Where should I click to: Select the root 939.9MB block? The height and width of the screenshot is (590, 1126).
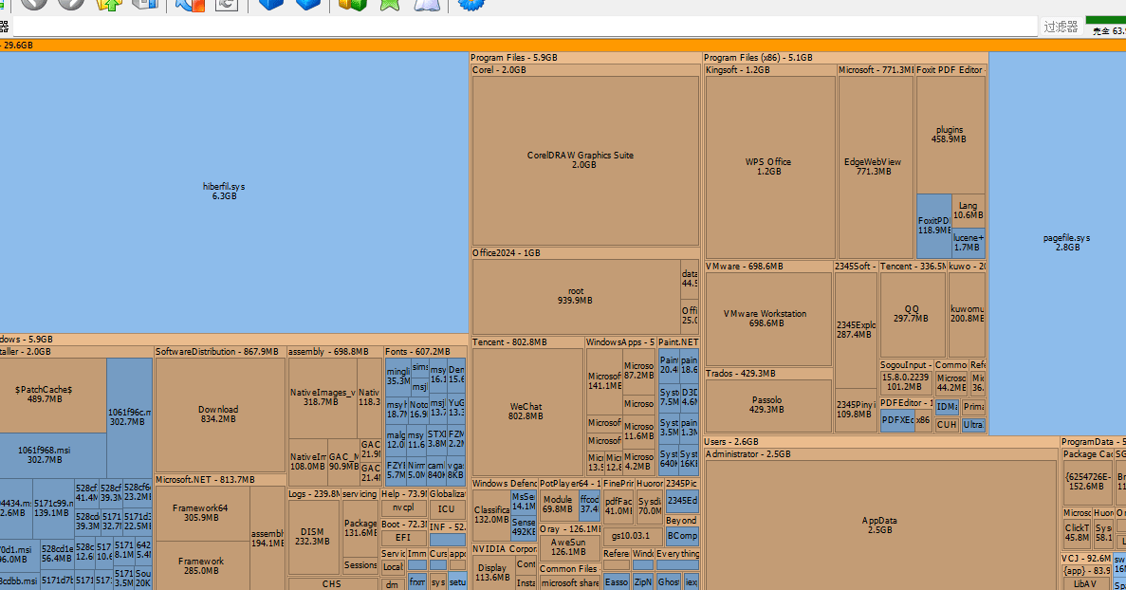pos(576,297)
